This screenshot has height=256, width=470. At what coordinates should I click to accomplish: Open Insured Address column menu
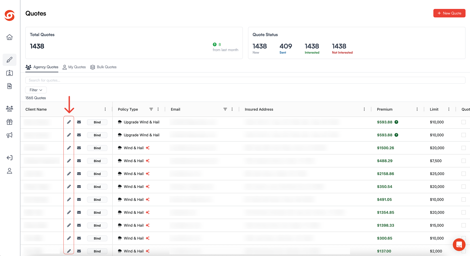(x=364, y=109)
